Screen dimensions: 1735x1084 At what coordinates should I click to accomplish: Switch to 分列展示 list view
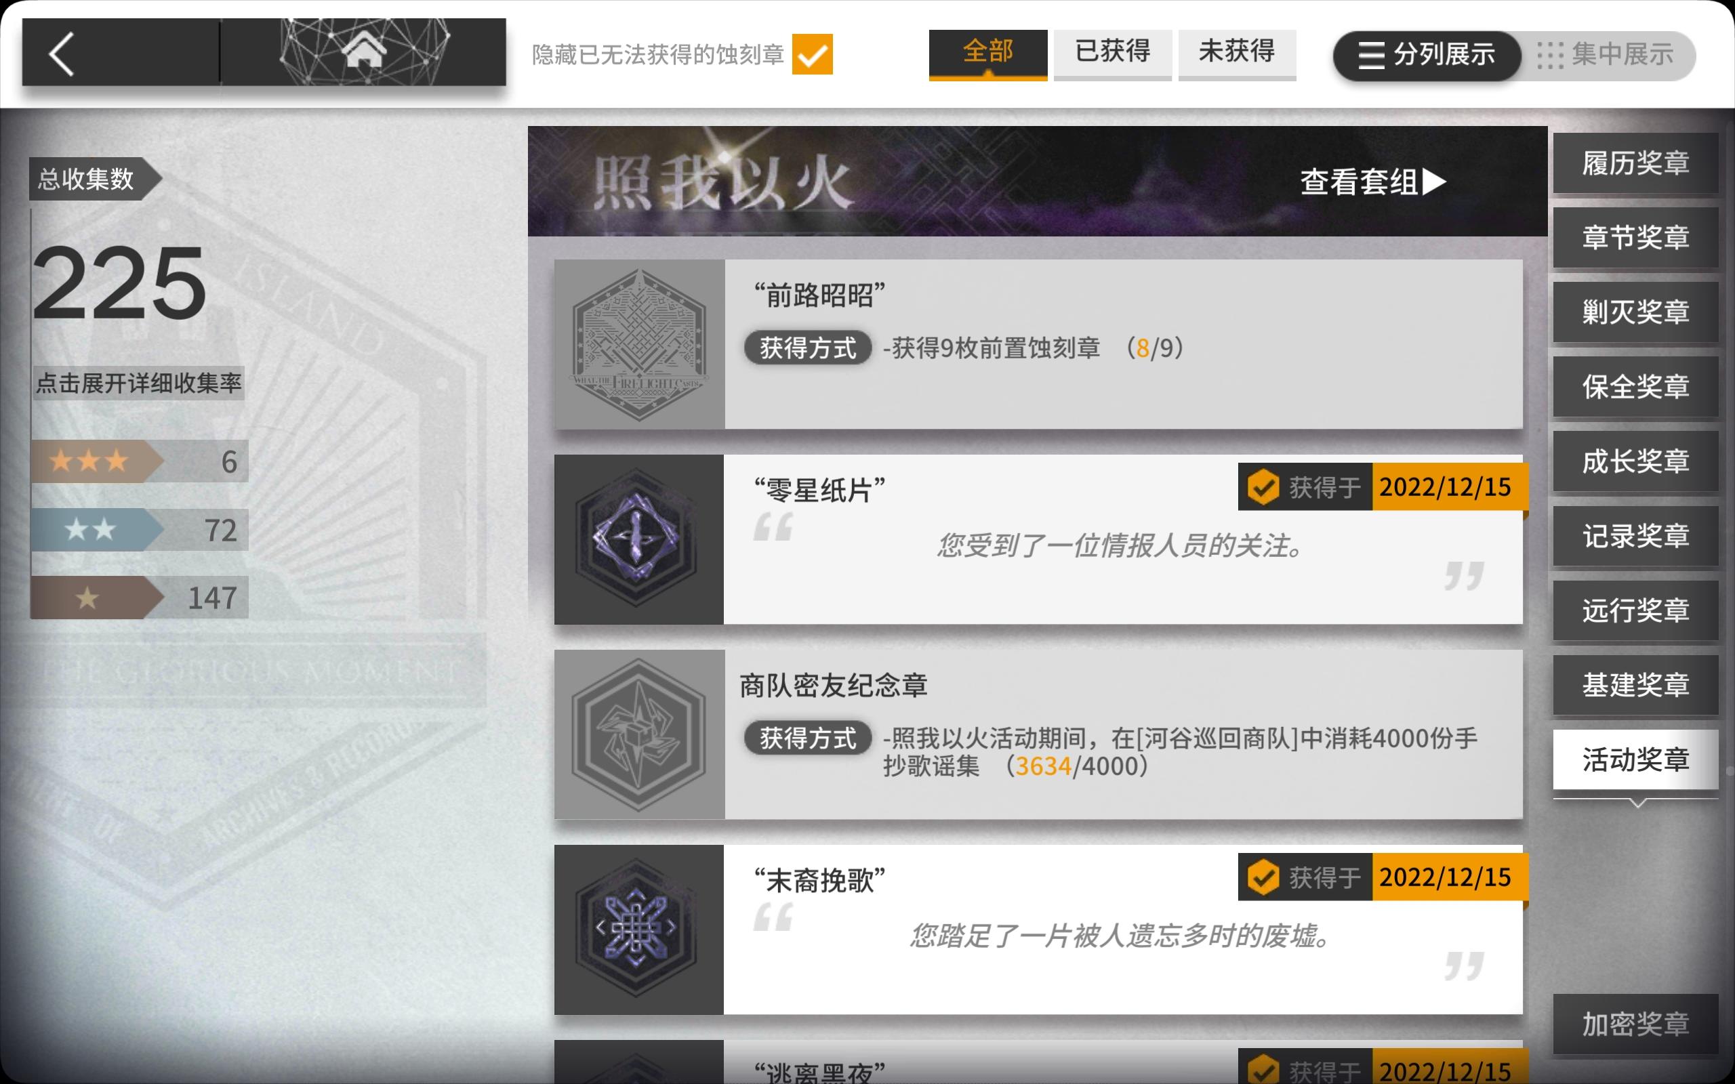1427,55
